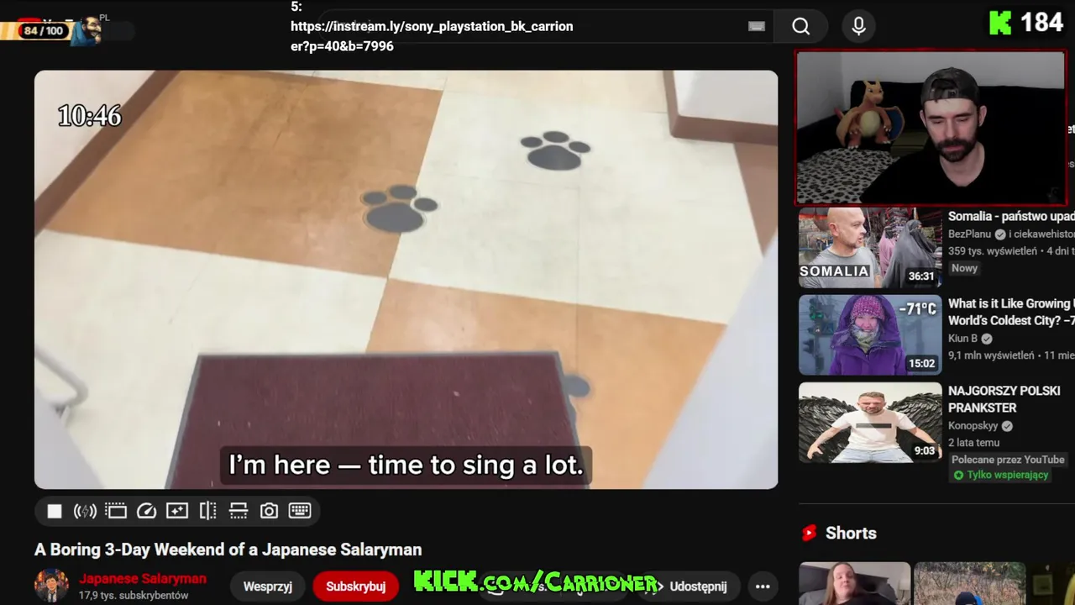Screen dimensions: 1075x605
Task: Open the NAJGORSZY POLSKI PRANKSTER thumbnail
Action: [x=870, y=422]
